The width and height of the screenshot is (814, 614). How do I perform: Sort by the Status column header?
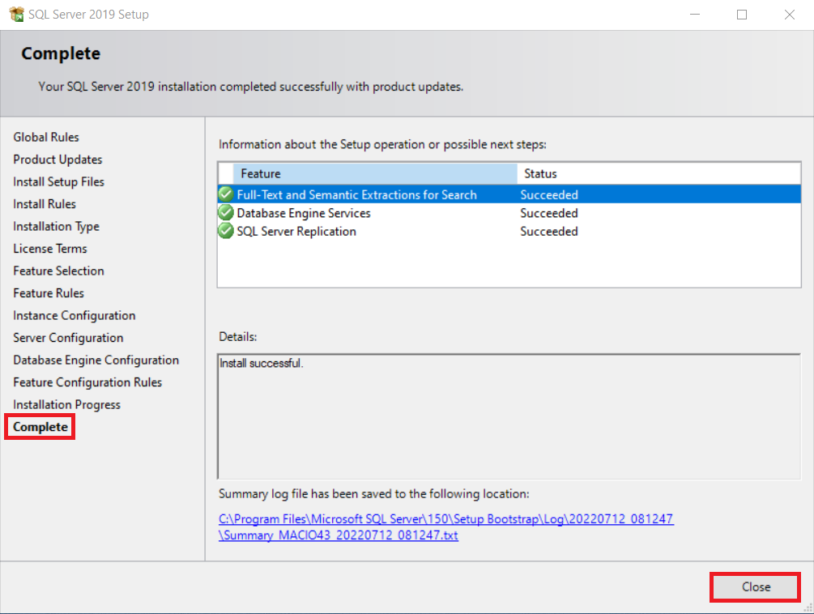pyautogui.click(x=658, y=173)
